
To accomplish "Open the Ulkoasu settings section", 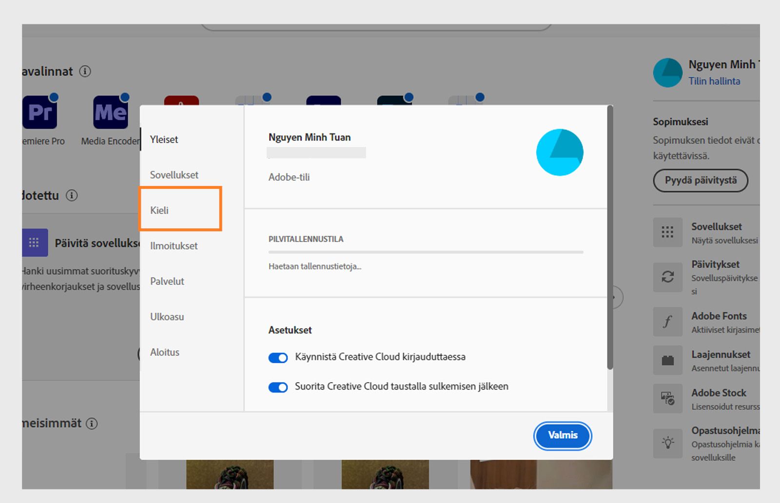I will point(166,317).
